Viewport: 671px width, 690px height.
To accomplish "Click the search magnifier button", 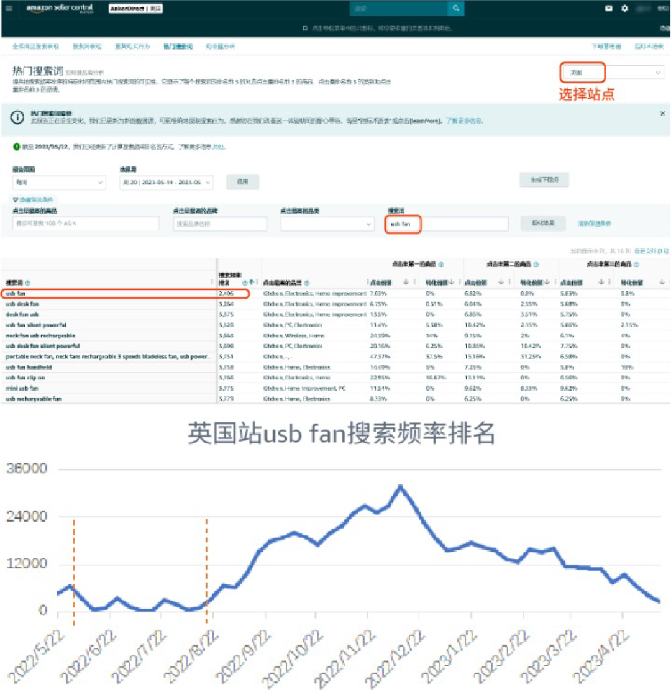I will pyautogui.click(x=455, y=8).
